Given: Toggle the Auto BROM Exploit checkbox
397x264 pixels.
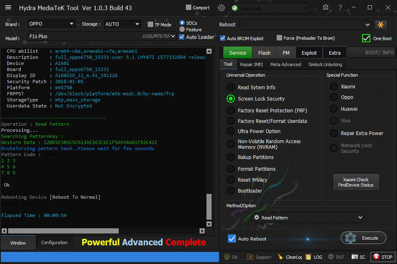Looking at the screenshot, I should (x=223, y=38).
